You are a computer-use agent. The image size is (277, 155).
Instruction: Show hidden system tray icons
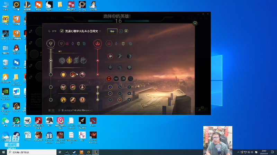coord(238,152)
